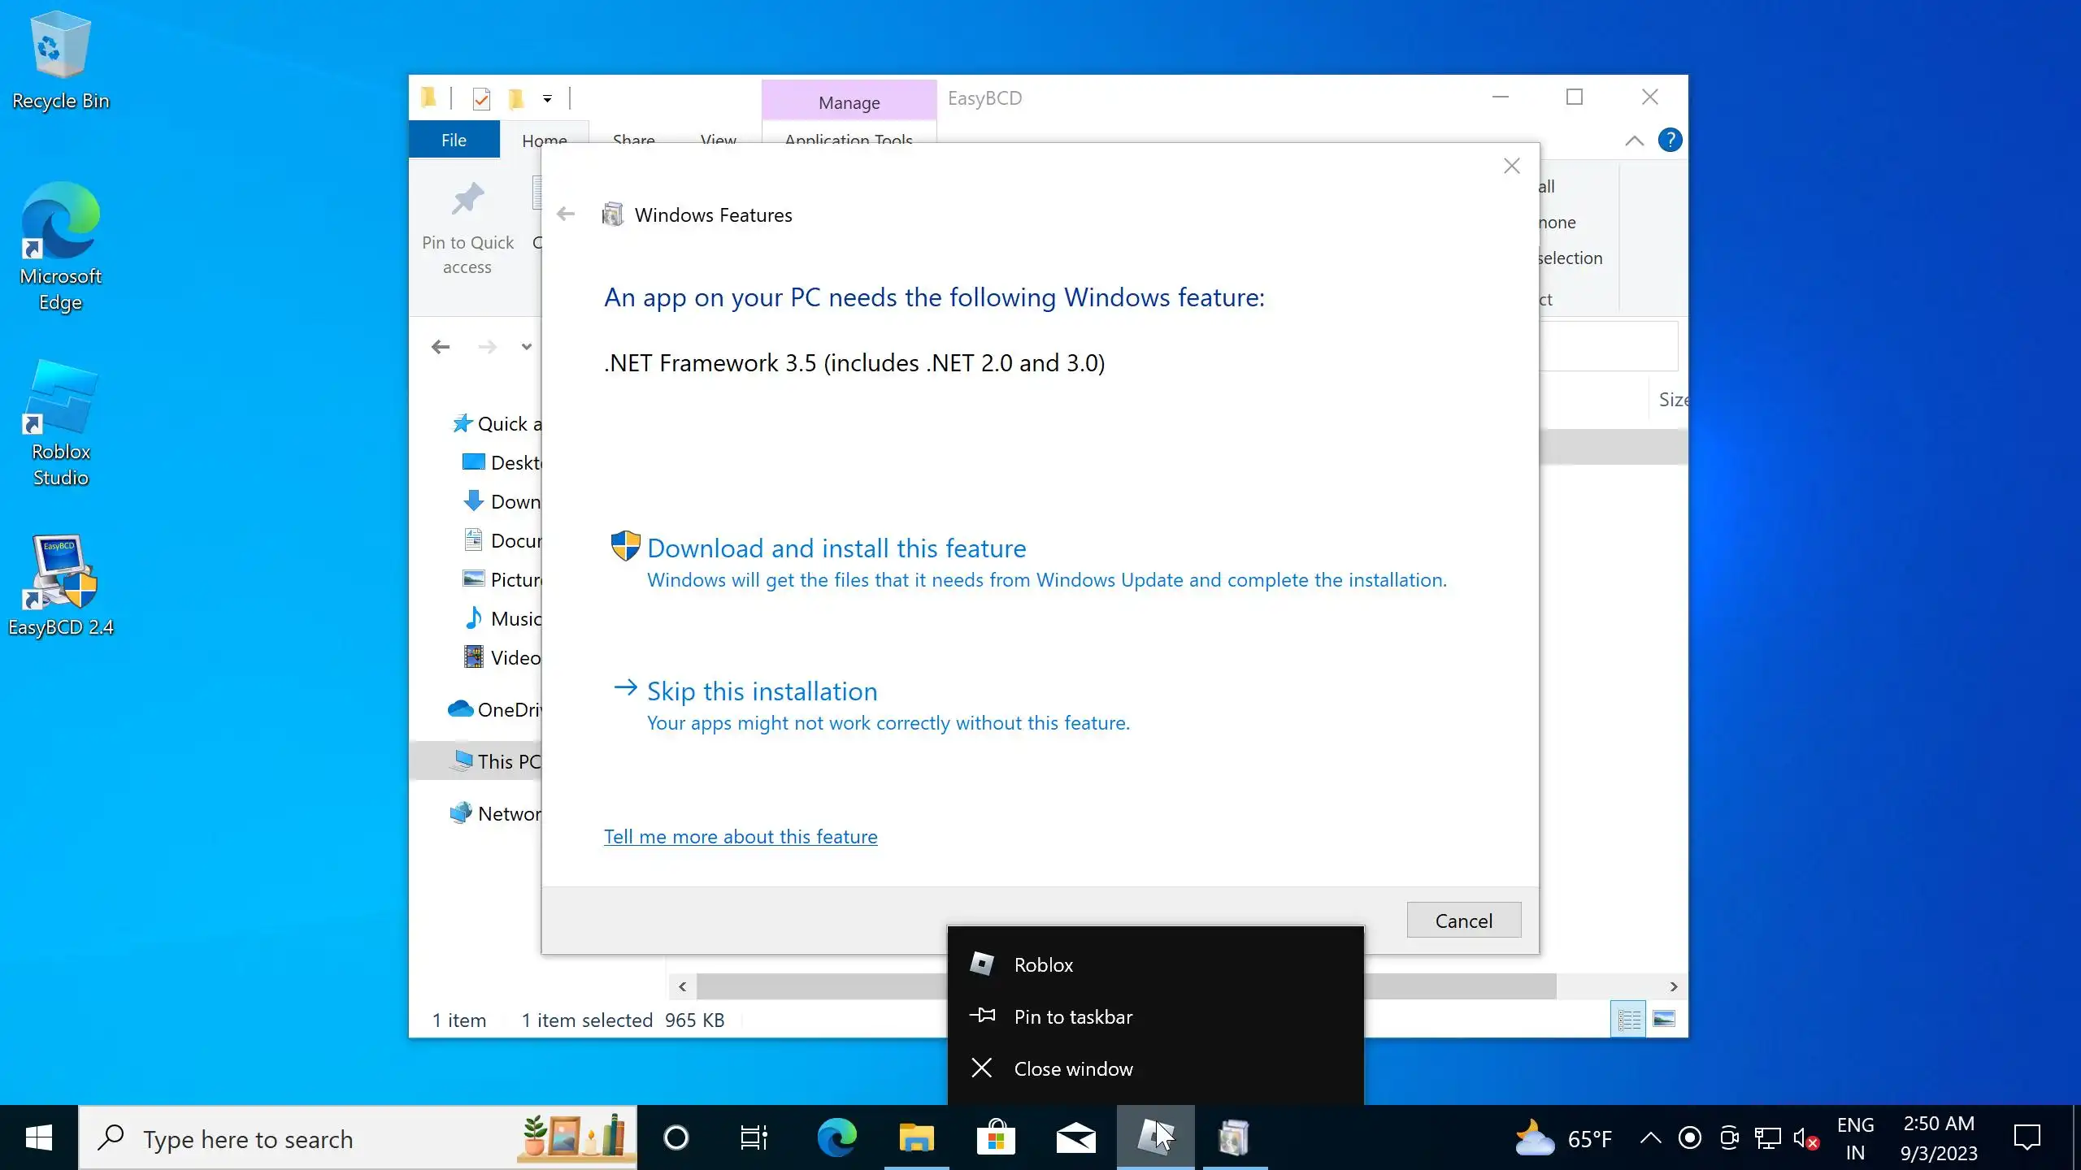Switch to details view button in status bar
Screen dimensions: 2081x1170
(1628, 1019)
